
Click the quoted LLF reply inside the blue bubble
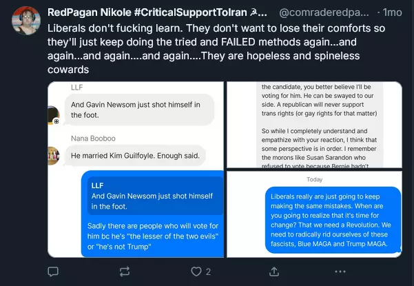[x=153, y=196]
